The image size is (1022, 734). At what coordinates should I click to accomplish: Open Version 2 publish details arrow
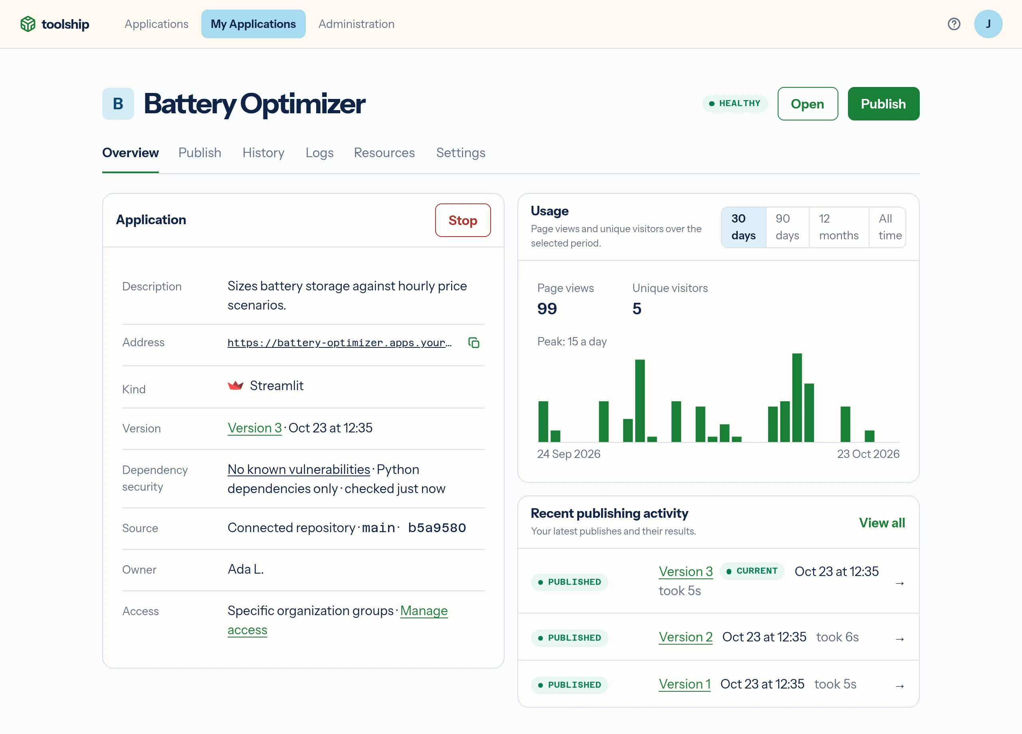click(x=899, y=639)
